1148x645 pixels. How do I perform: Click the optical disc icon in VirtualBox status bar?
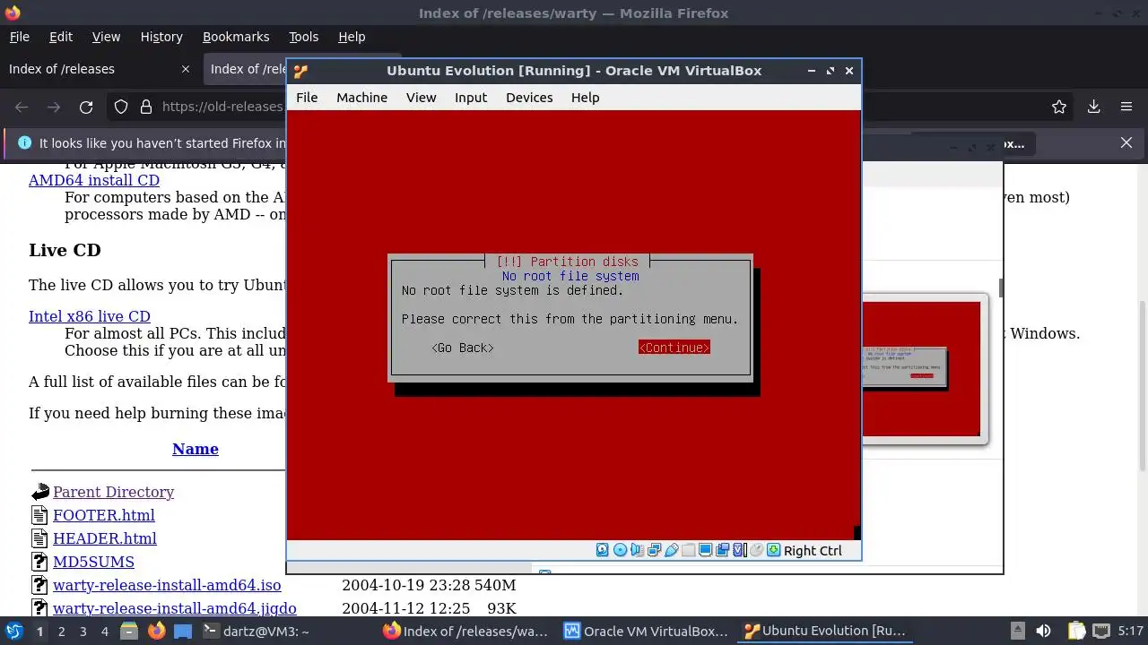coord(620,550)
